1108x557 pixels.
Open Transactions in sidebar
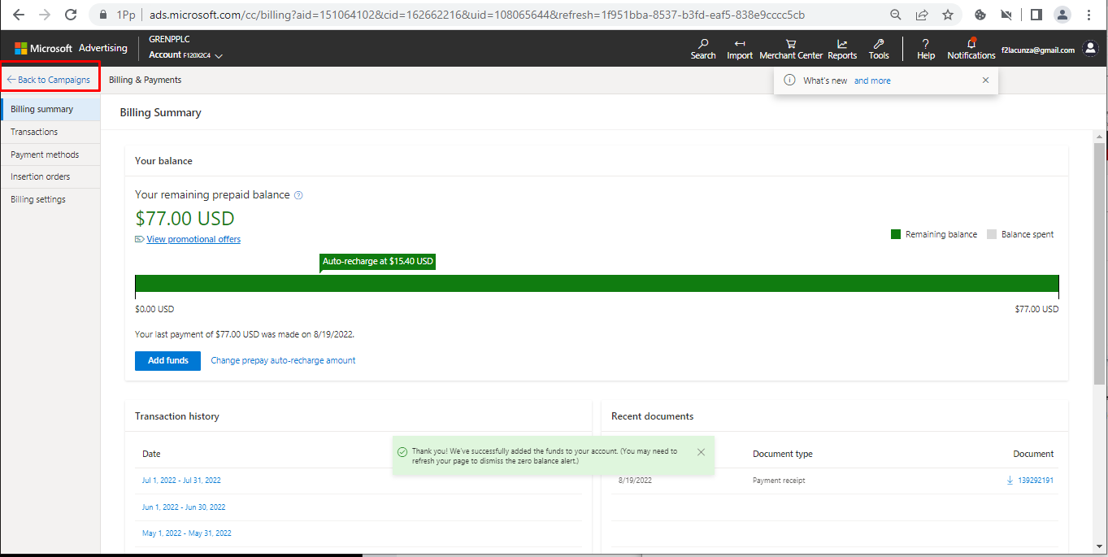(50, 132)
